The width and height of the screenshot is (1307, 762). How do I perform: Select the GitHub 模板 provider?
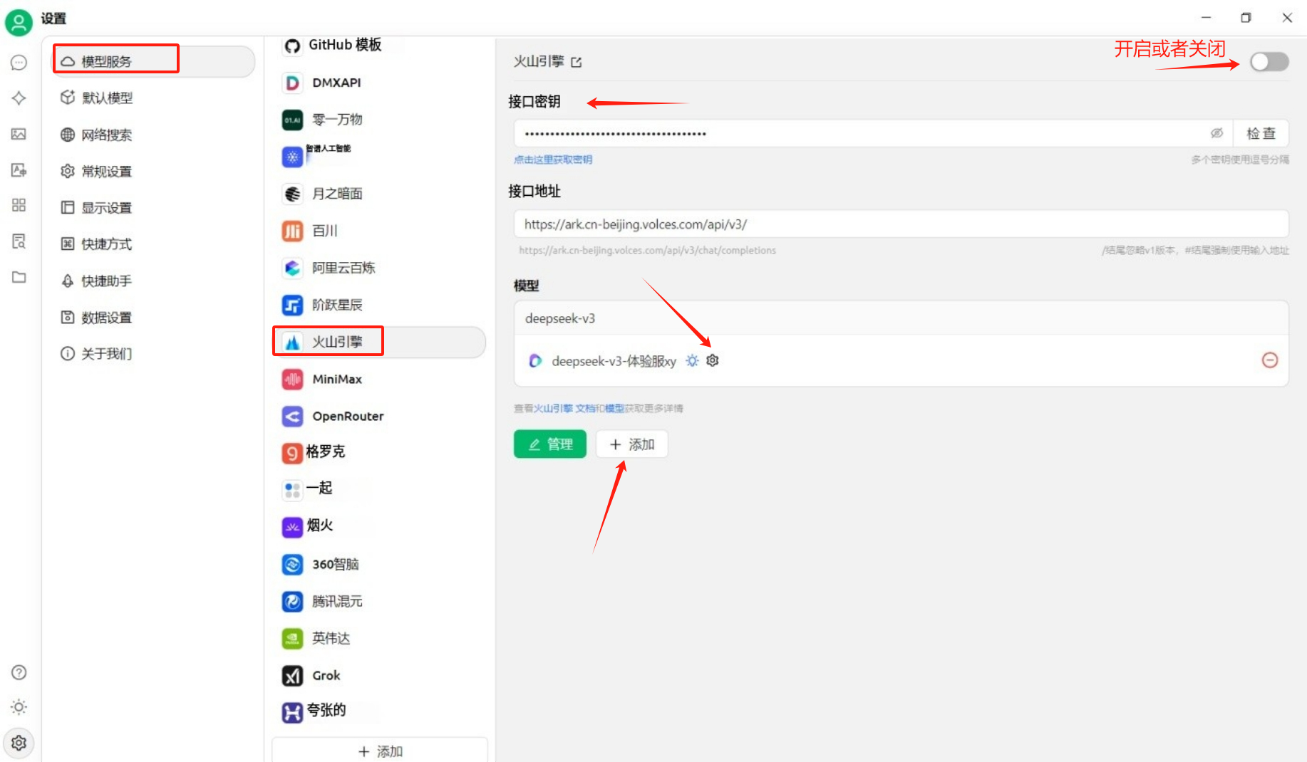tap(379, 46)
